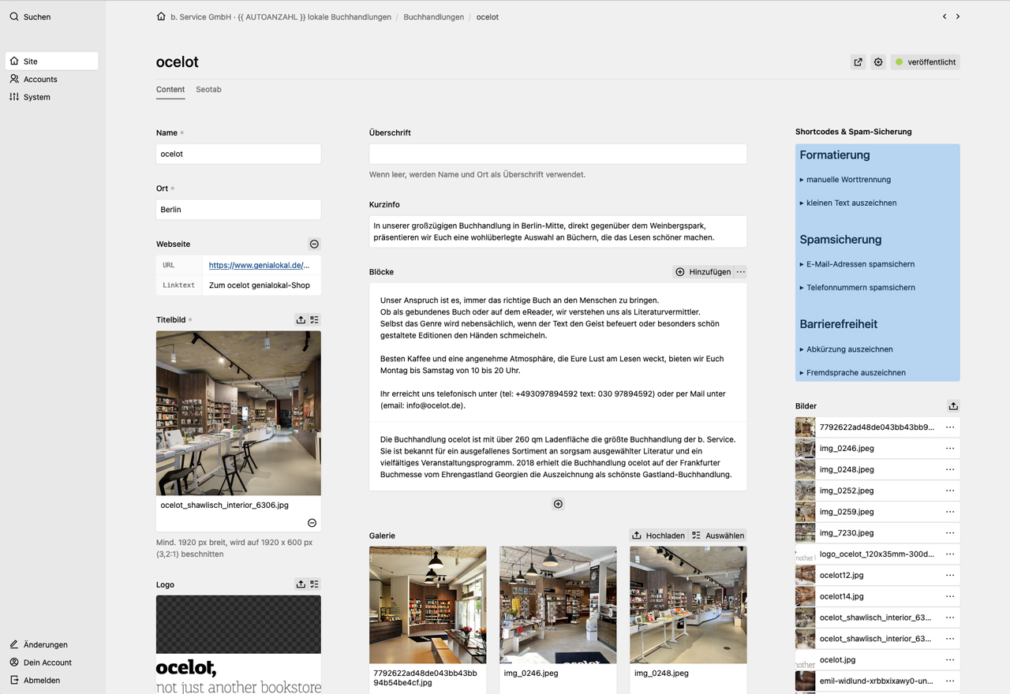This screenshot has height=694, width=1010.
Task: Open genialokal.de website URL link
Action: (x=259, y=266)
